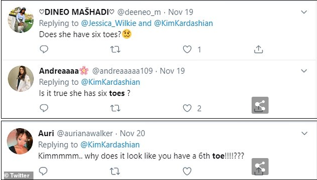317x180 pixels.
Task: Open @KimKardashian link in Andreaaaa's reply
Action: 111,82
